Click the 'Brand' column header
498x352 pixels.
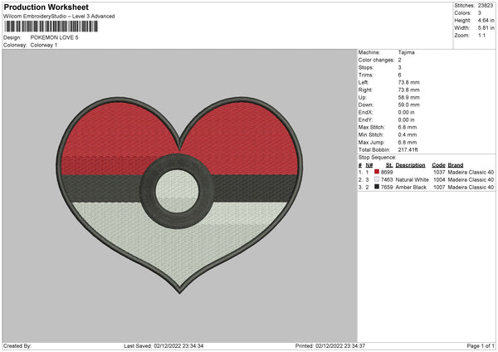(456, 165)
